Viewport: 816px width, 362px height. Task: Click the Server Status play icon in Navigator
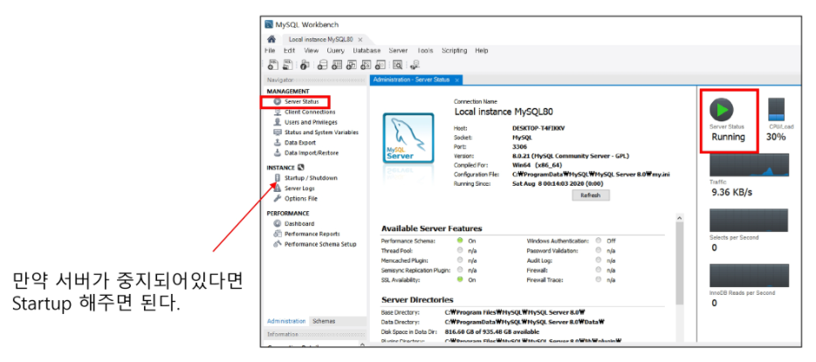pyautogui.click(x=278, y=102)
